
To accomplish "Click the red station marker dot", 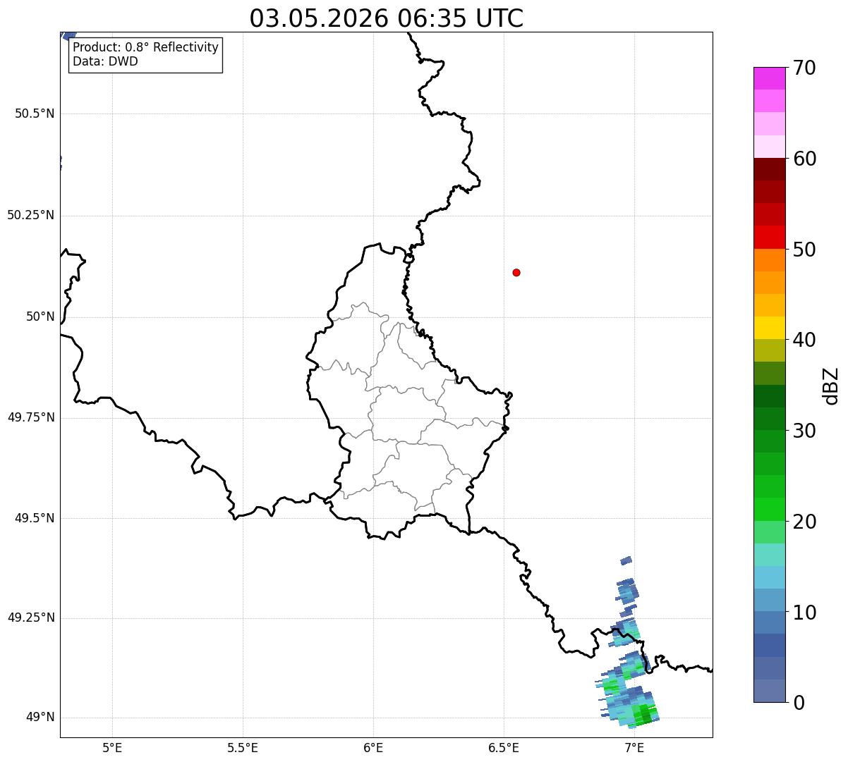I will (x=516, y=273).
